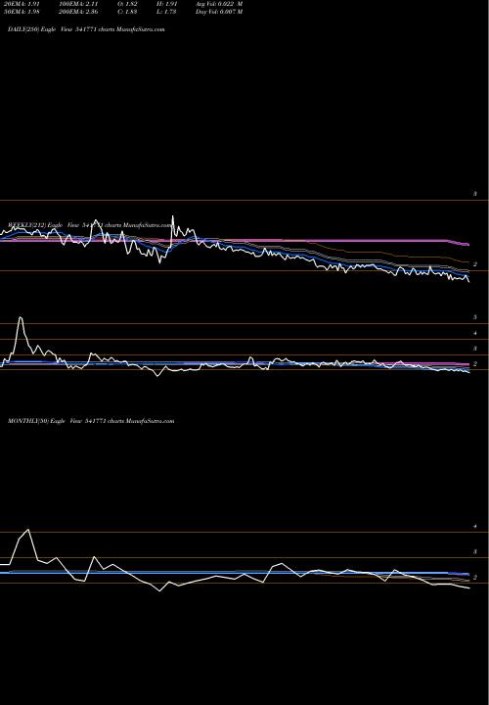Click the monthly chart axis label 2
The height and width of the screenshot is (705, 489).
point(474,578)
